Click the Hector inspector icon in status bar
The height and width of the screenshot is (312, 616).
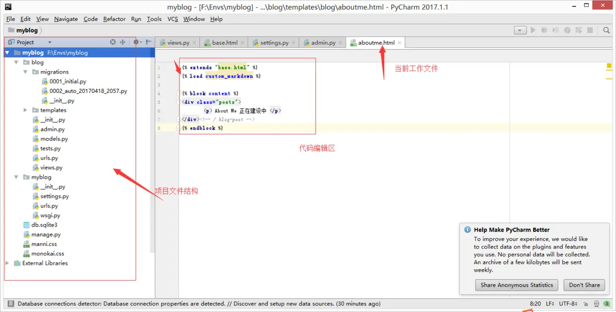(x=596, y=304)
